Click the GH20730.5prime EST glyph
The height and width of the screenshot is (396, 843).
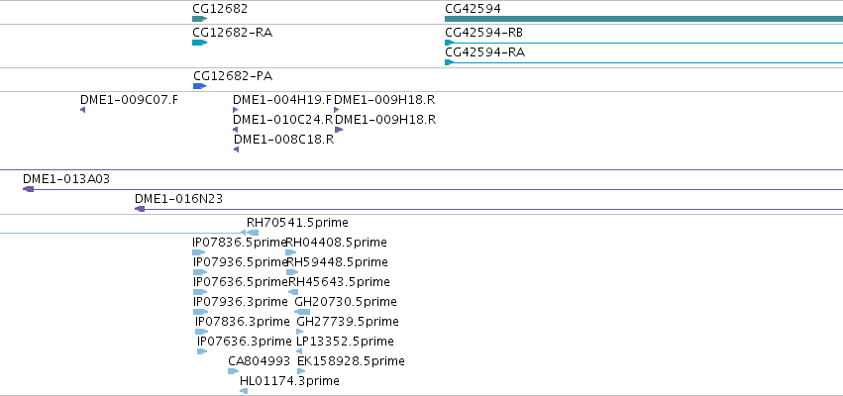click(x=302, y=312)
